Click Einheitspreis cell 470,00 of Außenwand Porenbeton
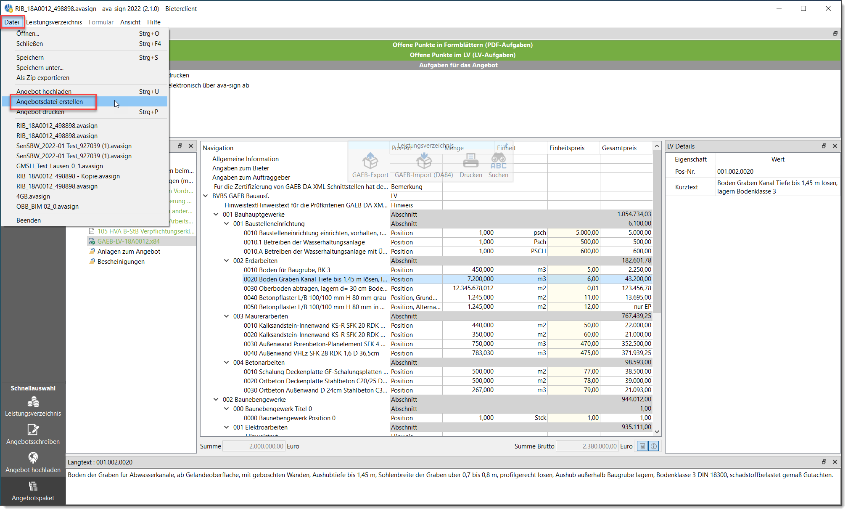The image size is (848, 512). 574,344
